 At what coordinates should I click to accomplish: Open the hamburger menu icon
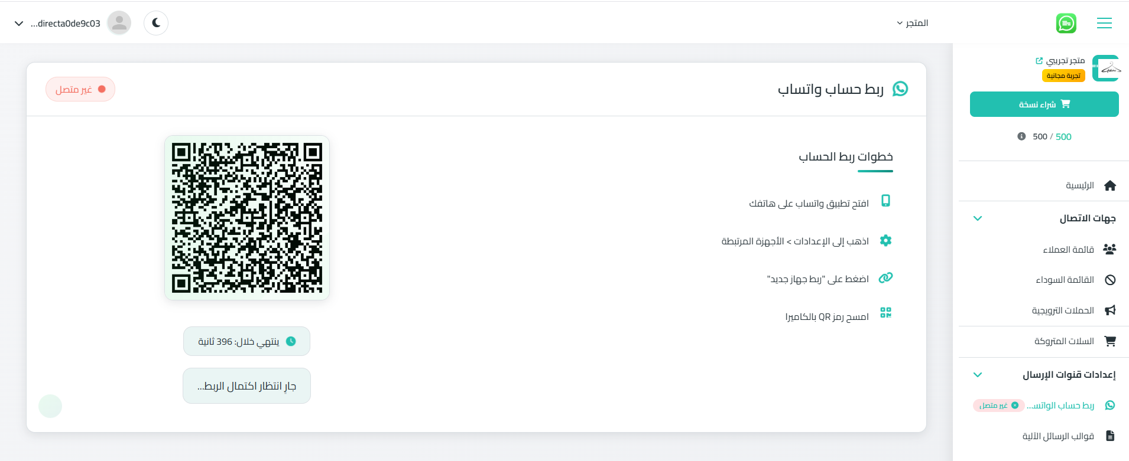click(x=1104, y=23)
